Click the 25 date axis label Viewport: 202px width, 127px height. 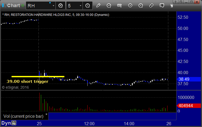coord(39,124)
